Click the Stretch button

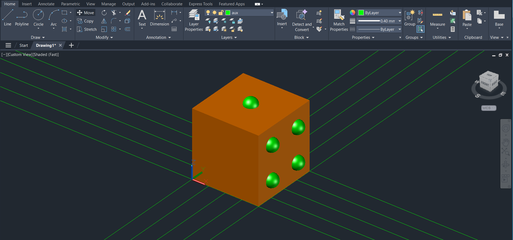click(87, 29)
